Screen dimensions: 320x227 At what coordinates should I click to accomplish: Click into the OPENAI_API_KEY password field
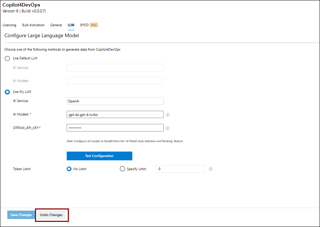coord(115,128)
